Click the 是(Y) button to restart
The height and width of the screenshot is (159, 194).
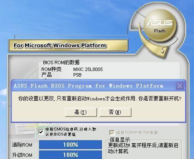[x=81, y=112]
